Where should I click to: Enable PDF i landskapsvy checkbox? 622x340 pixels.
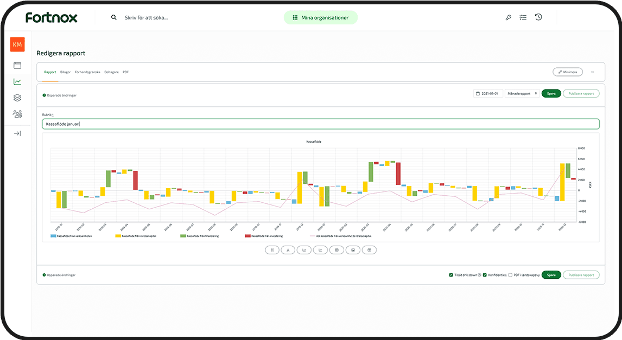pyautogui.click(x=510, y=275)
